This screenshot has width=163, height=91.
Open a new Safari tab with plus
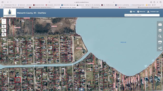(x=157, y=2)
